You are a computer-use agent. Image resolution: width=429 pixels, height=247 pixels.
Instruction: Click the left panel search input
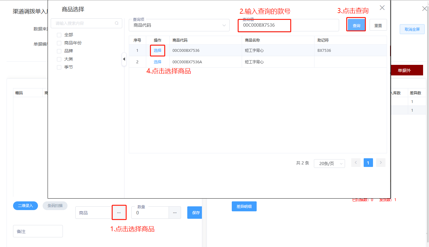click(86, 23)
